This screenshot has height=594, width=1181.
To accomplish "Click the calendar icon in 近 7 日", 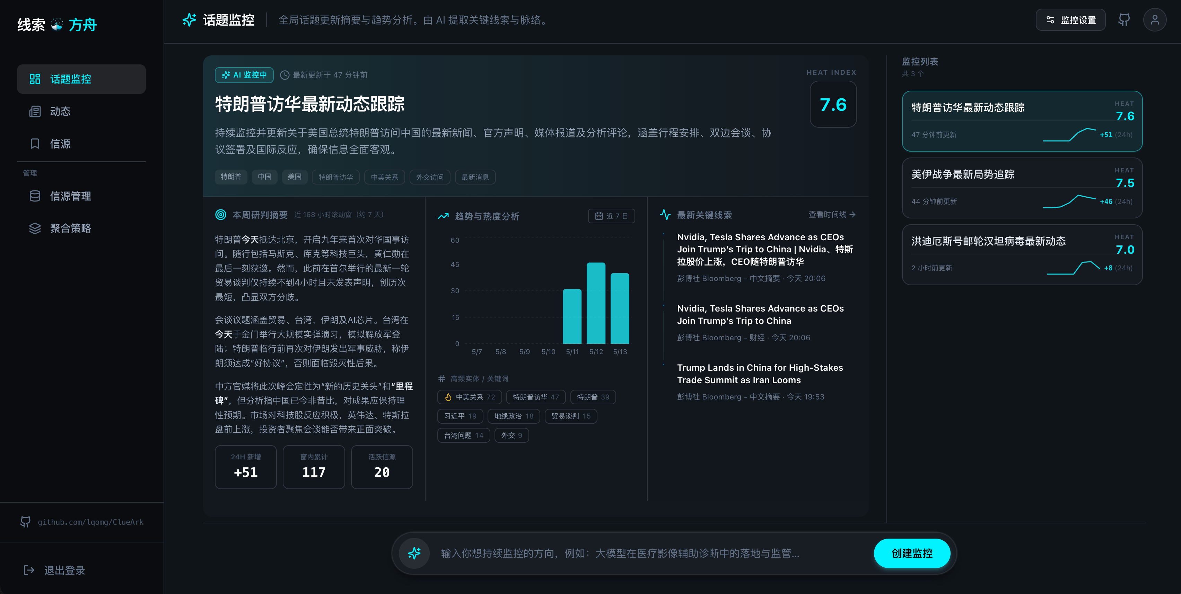I will (x=599, y=216).
